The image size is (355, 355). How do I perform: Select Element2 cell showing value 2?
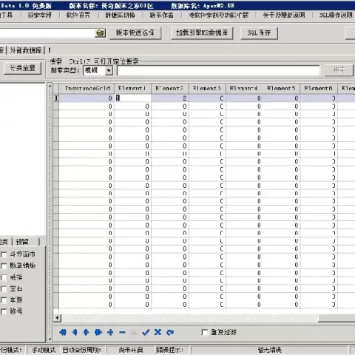[170, 98]
